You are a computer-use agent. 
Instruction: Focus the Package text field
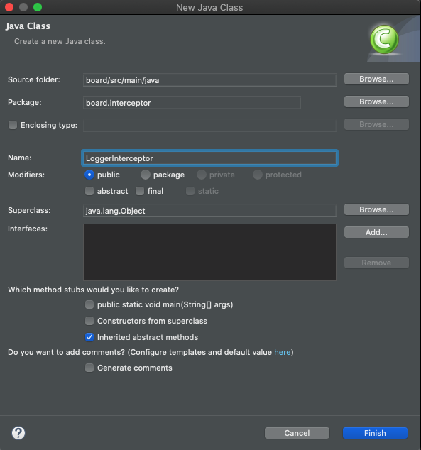tap(192, 103)
